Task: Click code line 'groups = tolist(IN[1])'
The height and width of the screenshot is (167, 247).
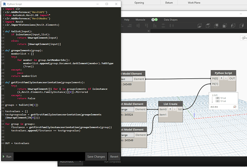Action: click(22, 105)
